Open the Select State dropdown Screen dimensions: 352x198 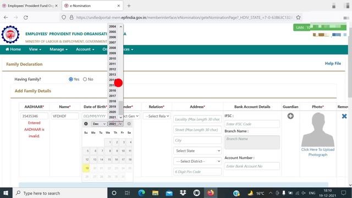[x=197, y=151]
